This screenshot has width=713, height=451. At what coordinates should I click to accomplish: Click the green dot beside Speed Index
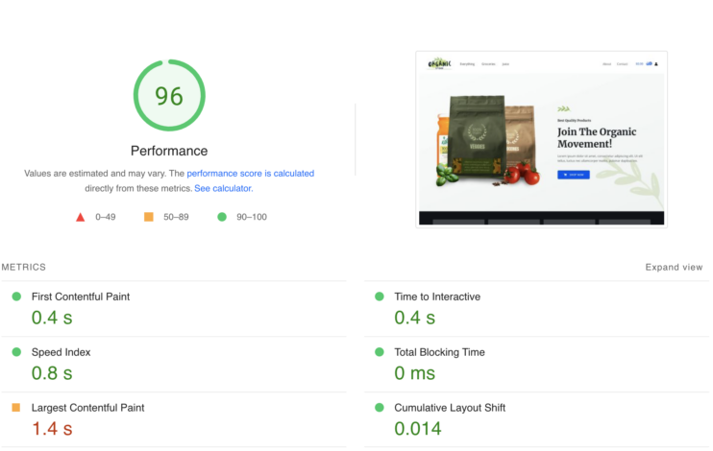pos(16,352)
